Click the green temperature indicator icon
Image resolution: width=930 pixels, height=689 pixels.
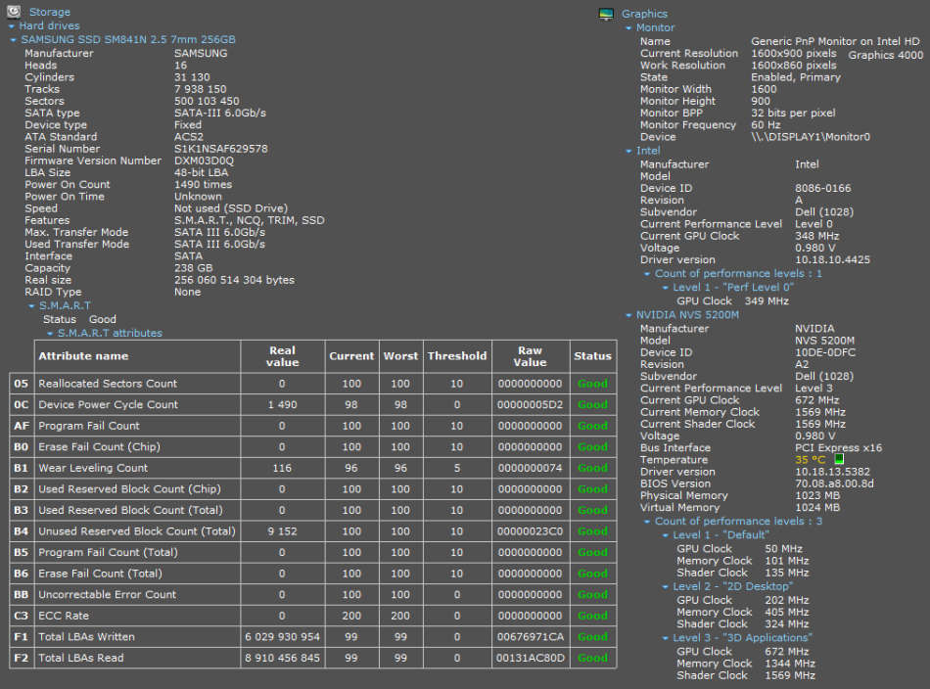pos(839,460)
